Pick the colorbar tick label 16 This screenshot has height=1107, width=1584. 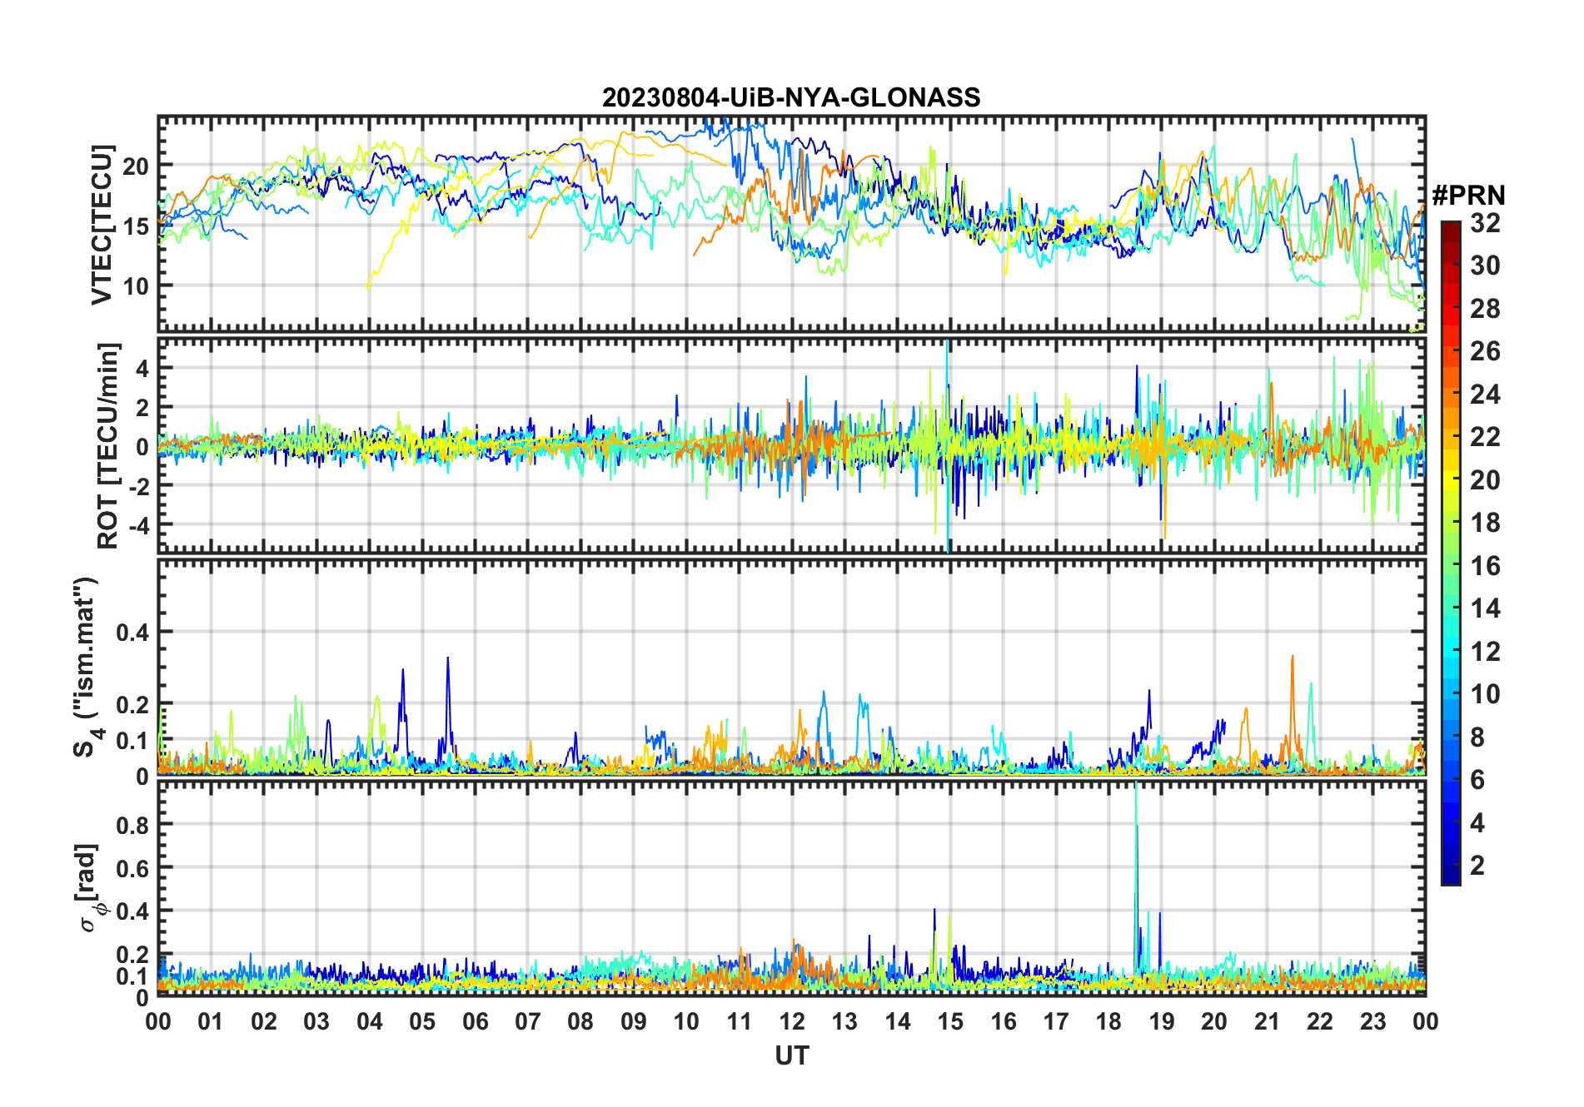[1485, 566]
